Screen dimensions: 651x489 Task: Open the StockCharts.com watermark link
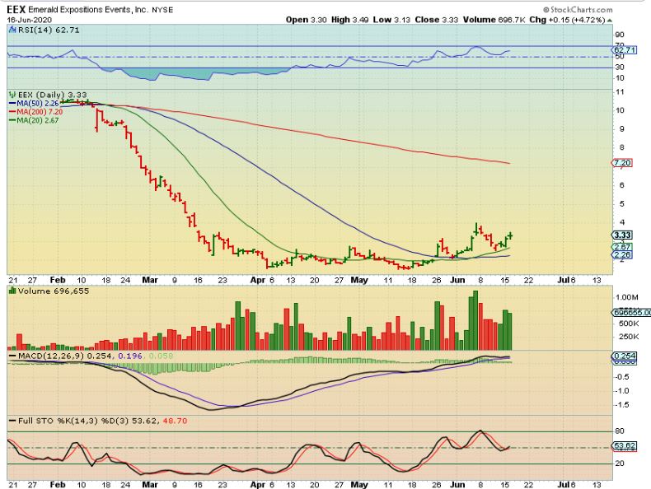pos(578,10)
